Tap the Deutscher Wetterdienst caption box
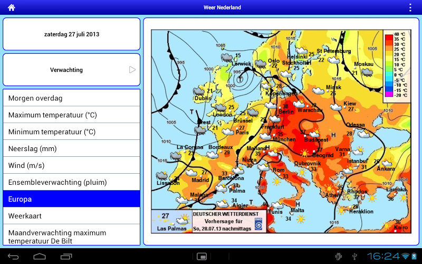Screen dimensions: 422x264 click(229, 221)
